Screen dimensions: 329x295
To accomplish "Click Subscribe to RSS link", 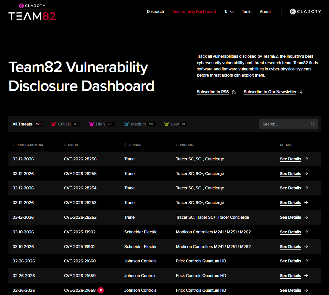I will point(213,92).
